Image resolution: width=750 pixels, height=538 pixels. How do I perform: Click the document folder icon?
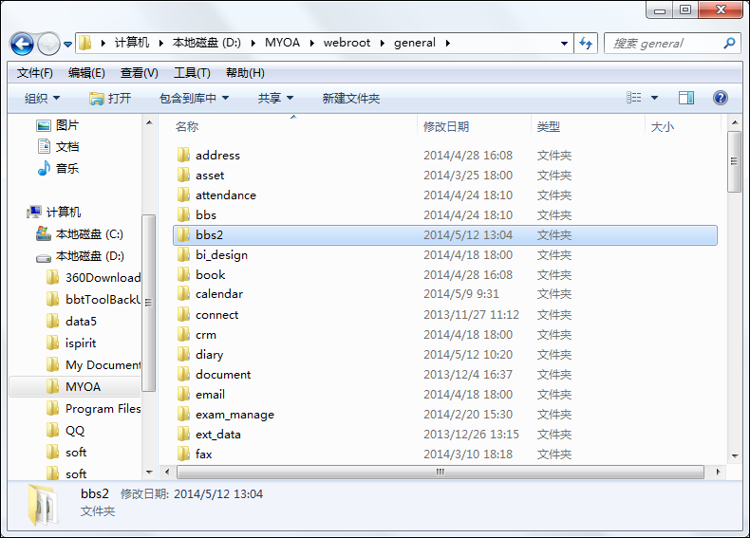point(183,374)
